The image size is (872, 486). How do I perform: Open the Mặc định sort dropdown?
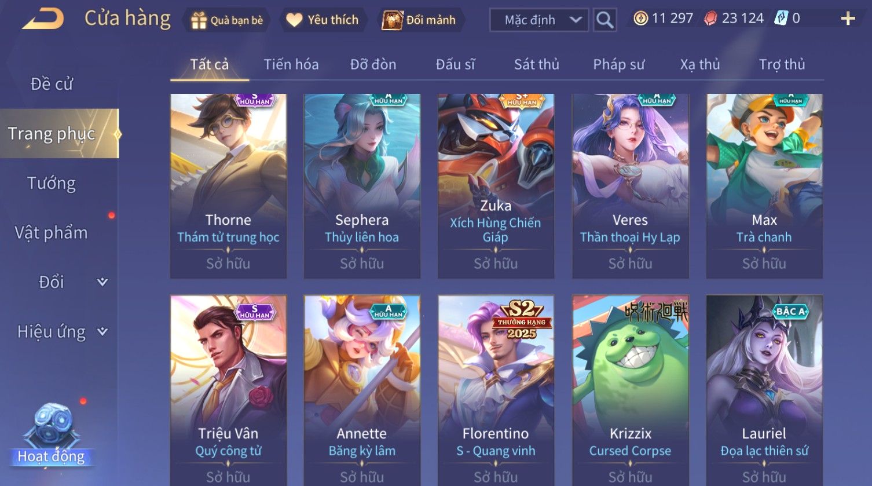click(539, 20)
